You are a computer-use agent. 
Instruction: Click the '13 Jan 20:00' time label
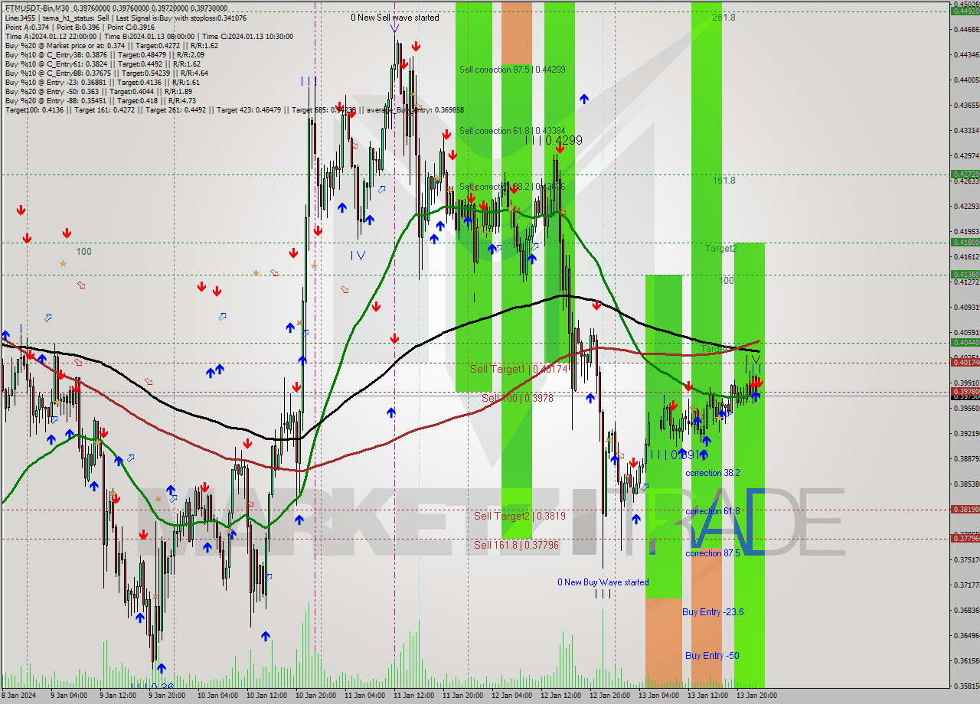click(x=756, y=696)
